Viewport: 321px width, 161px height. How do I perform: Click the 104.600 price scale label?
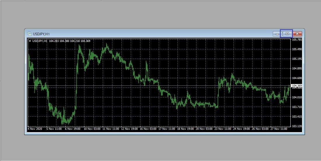pos(297,78)
